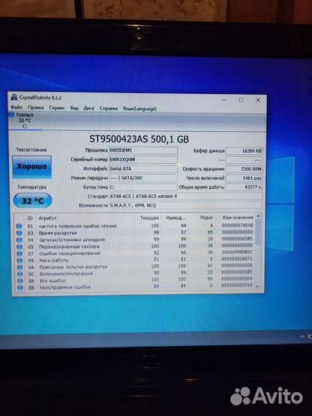
Task: Select the Неисправимые ошибки row
Action: (x=135, y=287)
